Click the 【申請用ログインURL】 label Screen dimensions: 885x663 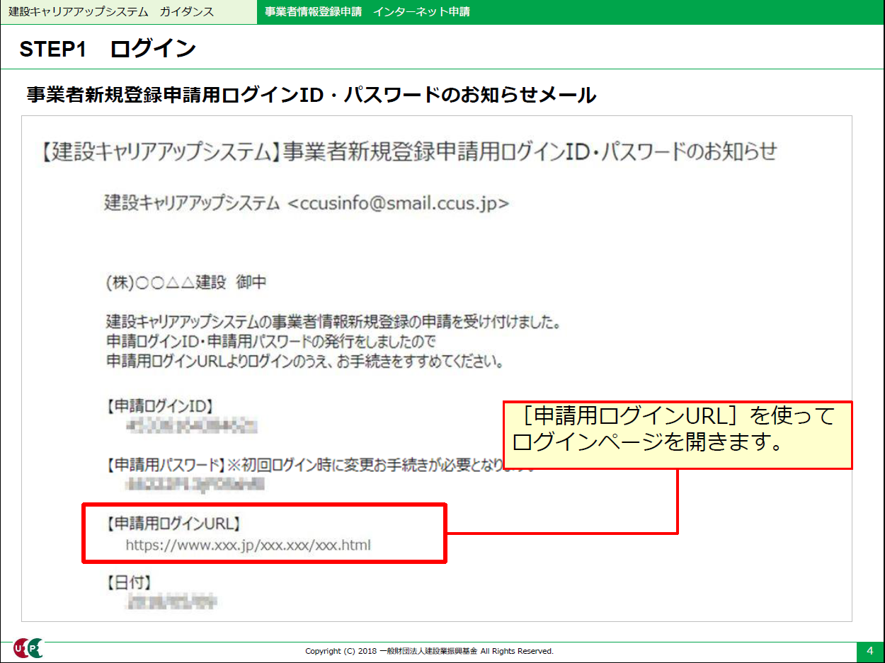(173, 524)
